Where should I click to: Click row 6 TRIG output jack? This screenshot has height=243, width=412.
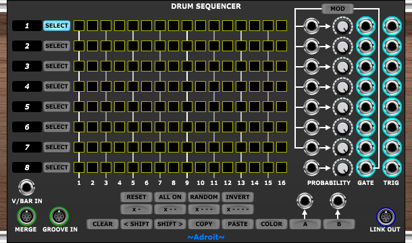(x=392, y=127)
